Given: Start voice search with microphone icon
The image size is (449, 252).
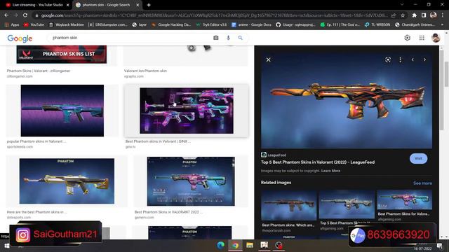Looking at the screenshot, I should pyautogui.click(x=228, y=38).
